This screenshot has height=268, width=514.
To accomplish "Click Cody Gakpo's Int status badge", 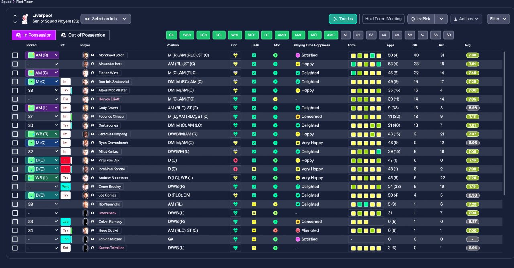I will click(65, 108).
